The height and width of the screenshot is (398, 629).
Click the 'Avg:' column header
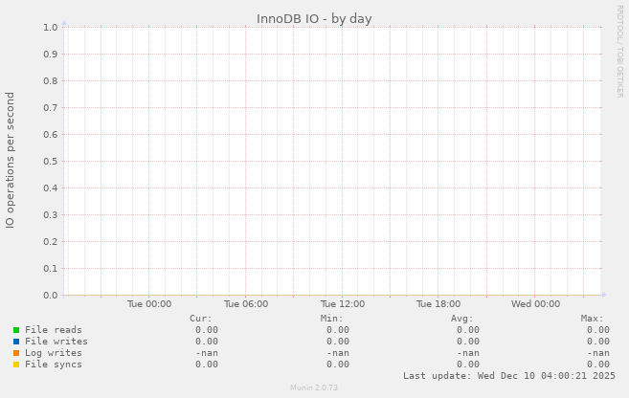[461, 319]
